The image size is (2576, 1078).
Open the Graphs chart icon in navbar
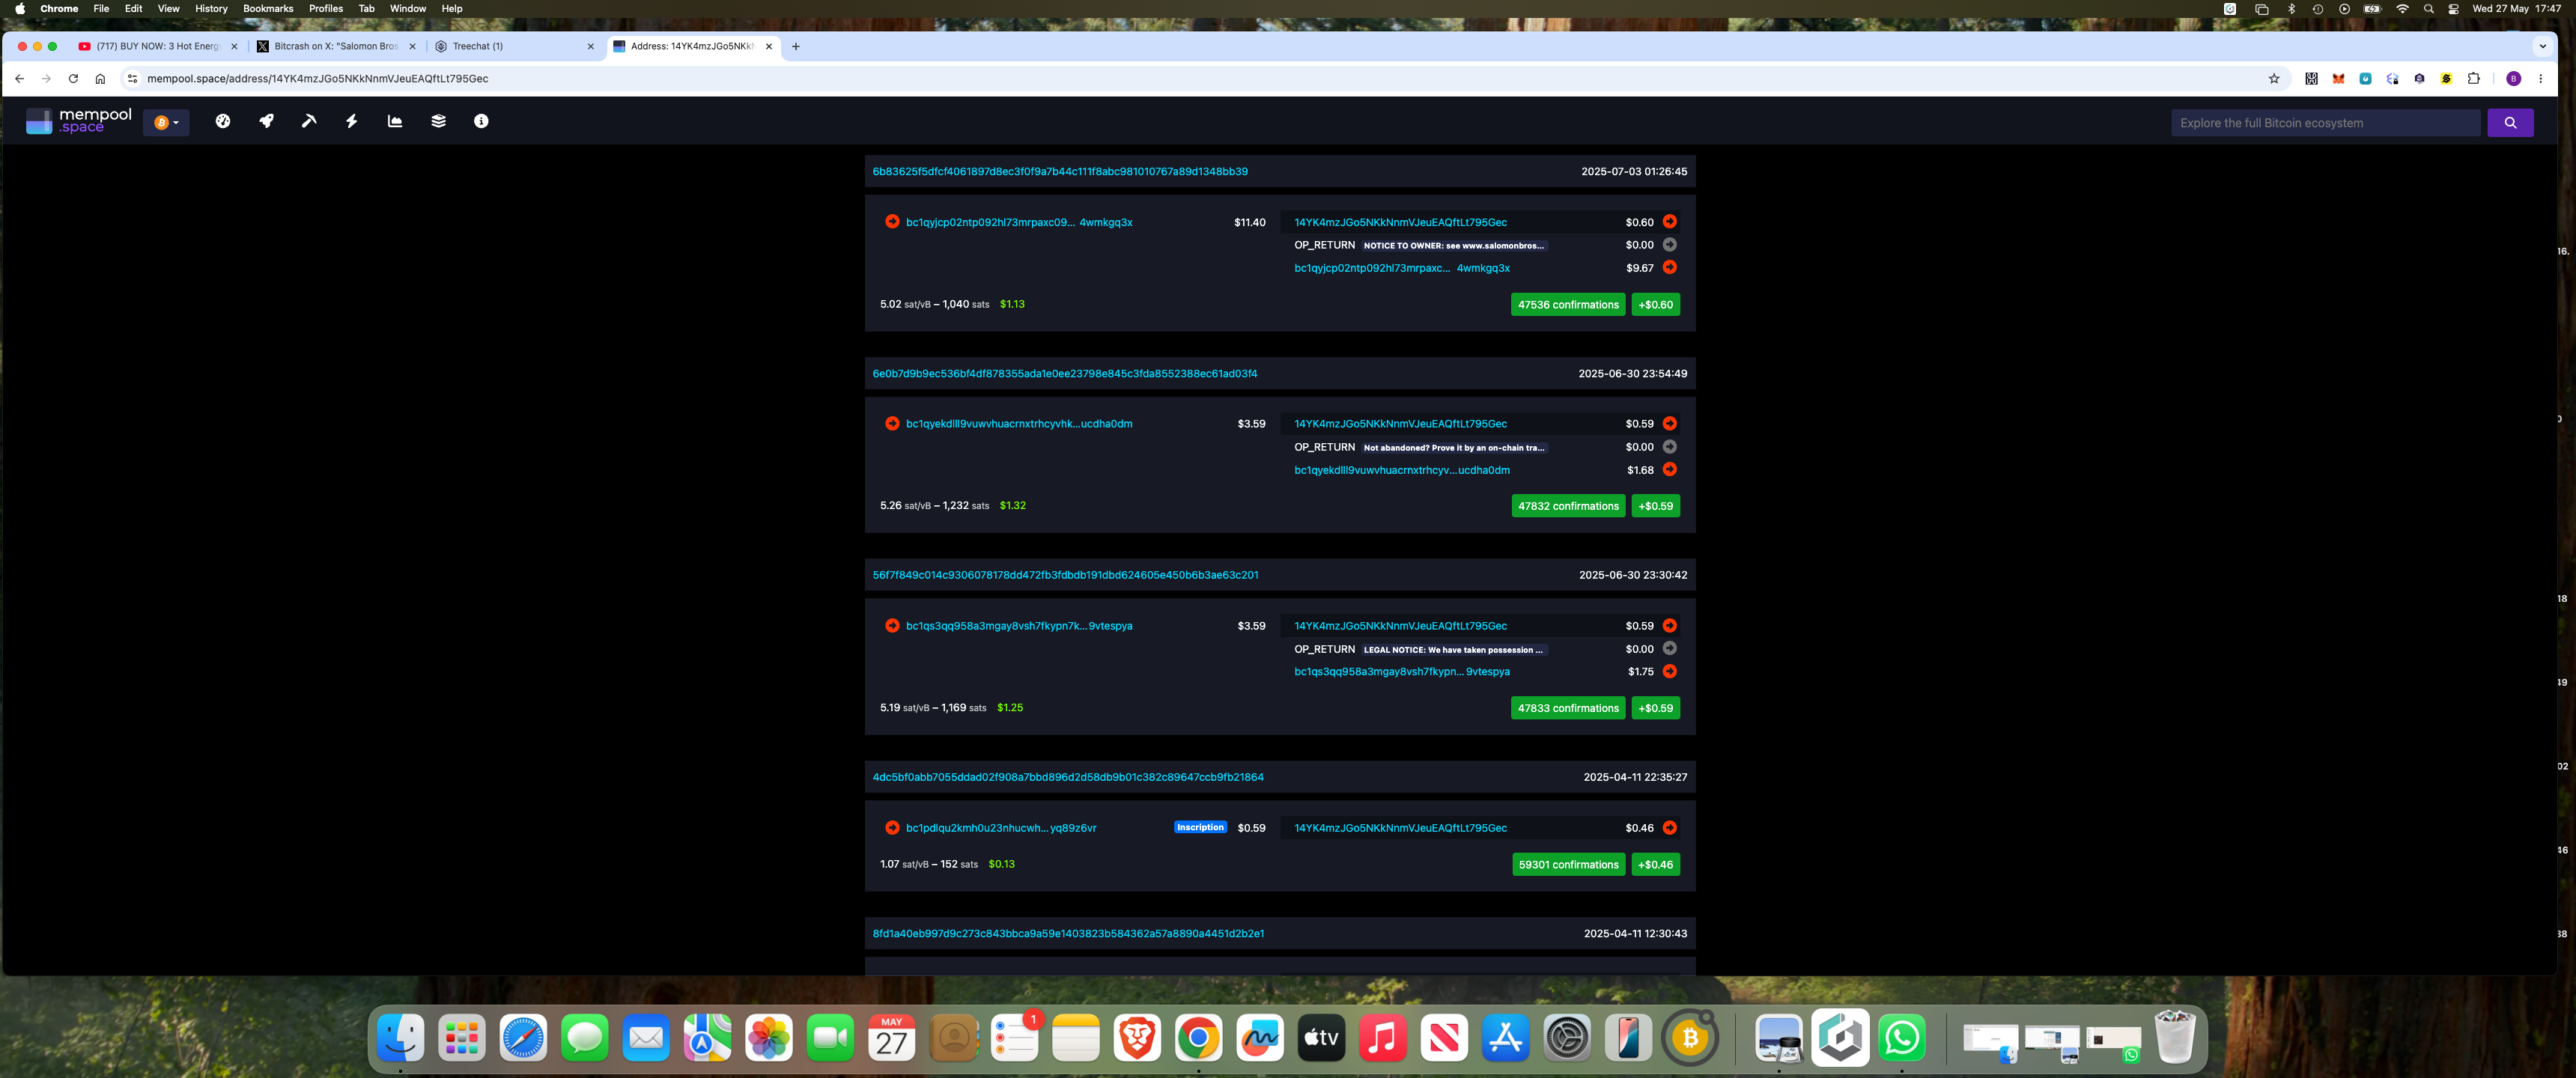click(395, 121)
